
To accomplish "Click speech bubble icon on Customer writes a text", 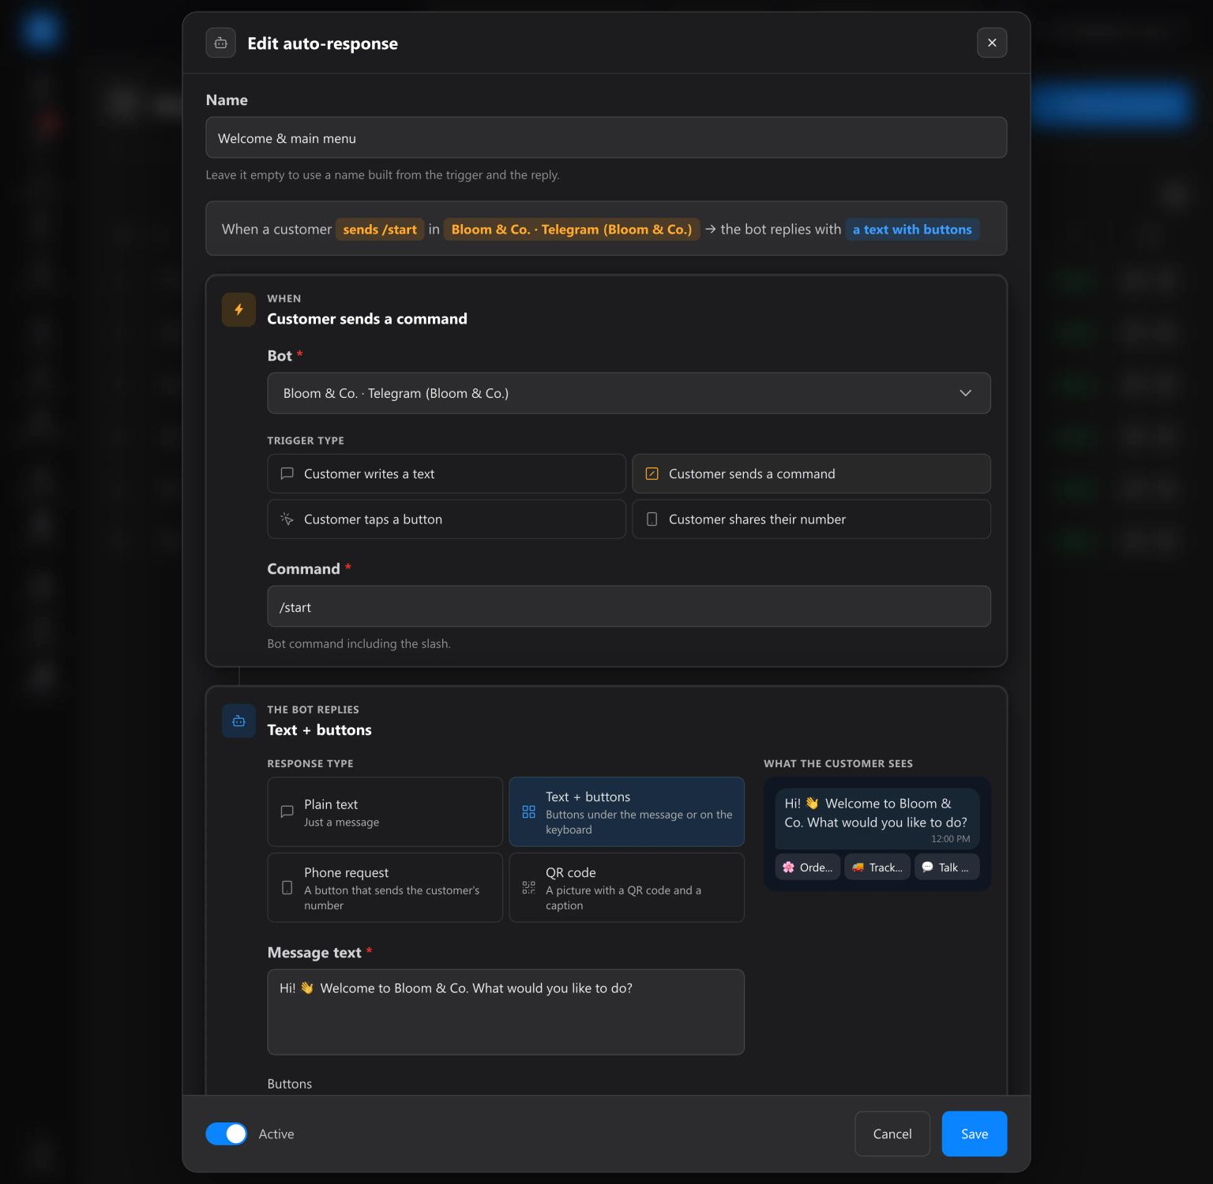I will point(287,474).
